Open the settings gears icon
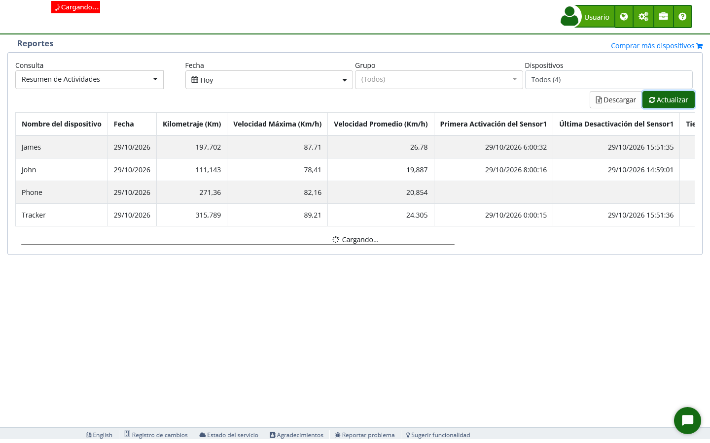Image resolution: width=710 pixels, height=443 pixels. click(643, 17)
